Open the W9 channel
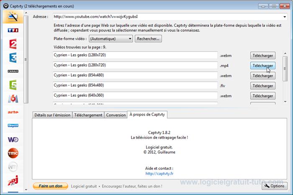The height and width of the screenshot is (195, 293). (13, 139)
